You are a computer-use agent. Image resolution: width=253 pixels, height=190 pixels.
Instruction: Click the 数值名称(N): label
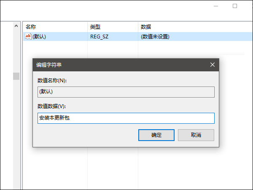[52, 80]
